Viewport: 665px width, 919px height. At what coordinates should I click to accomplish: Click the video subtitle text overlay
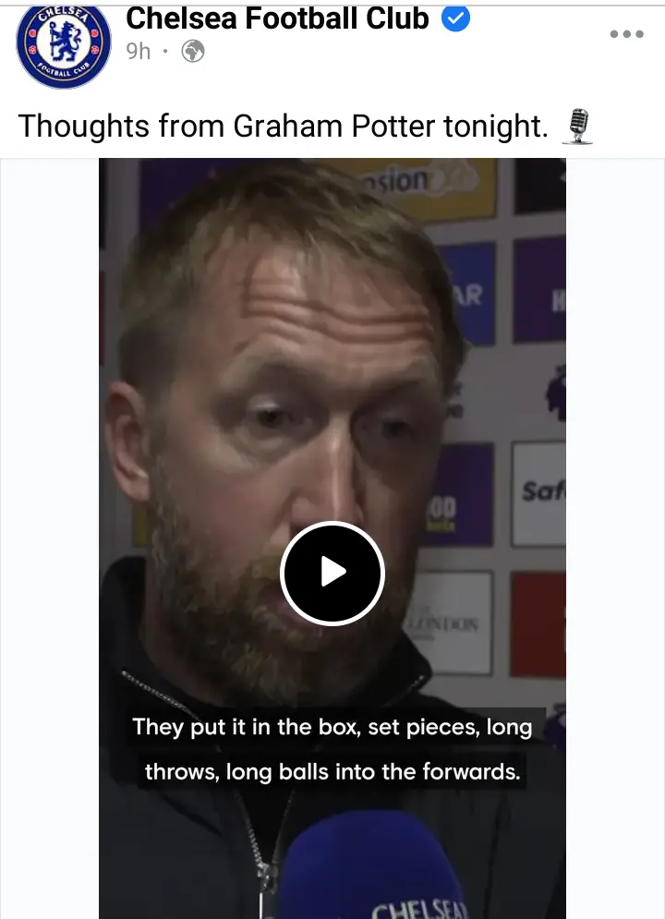click(332, 748)
